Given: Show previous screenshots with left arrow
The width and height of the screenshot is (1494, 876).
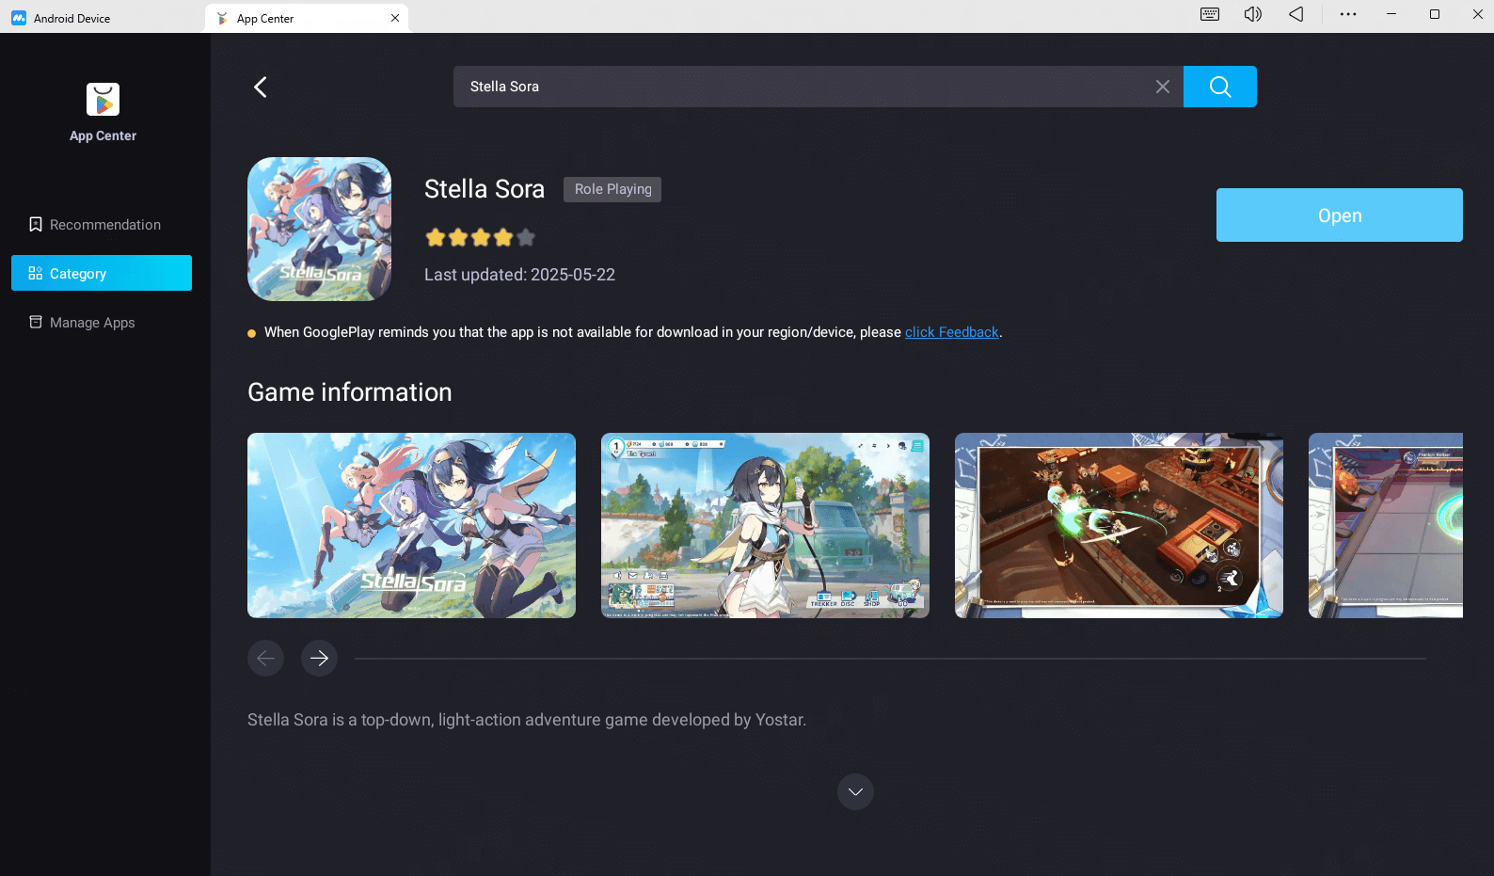Looking at the screenshot, I should click(265, 658).
